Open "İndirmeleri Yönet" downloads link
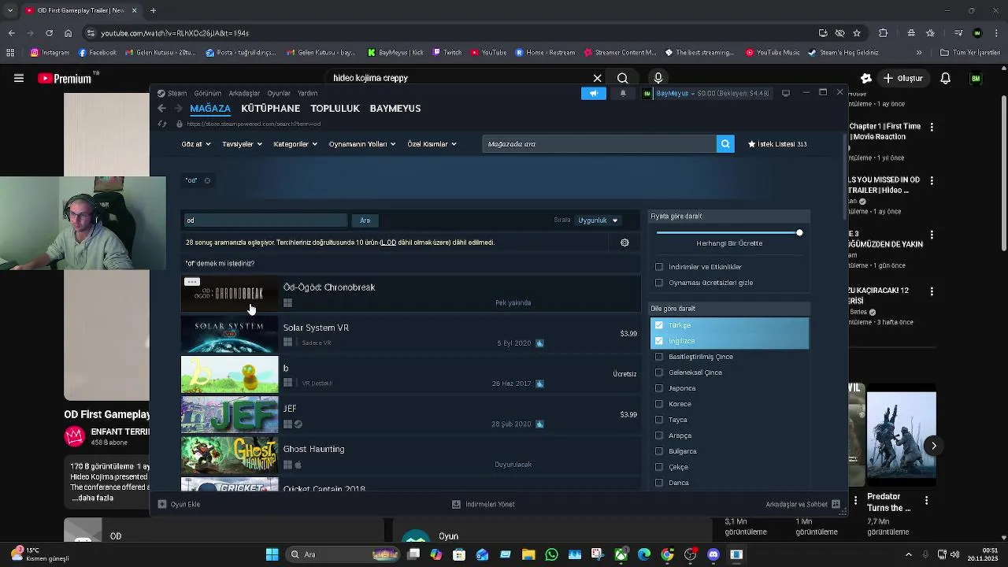 [484, 504]
